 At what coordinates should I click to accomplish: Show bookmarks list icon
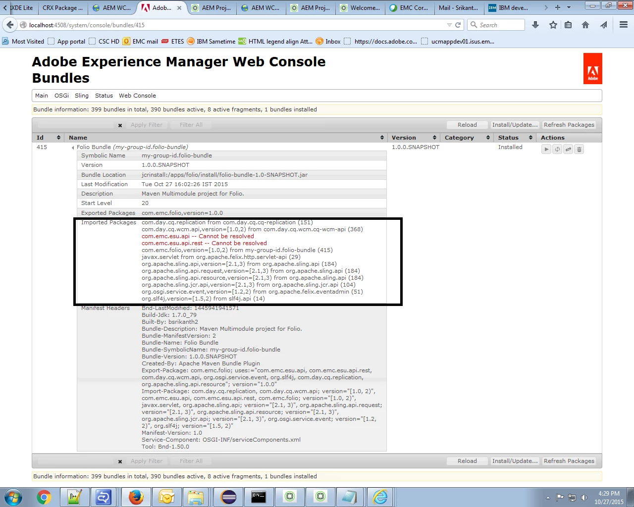(x=568, y=25)
